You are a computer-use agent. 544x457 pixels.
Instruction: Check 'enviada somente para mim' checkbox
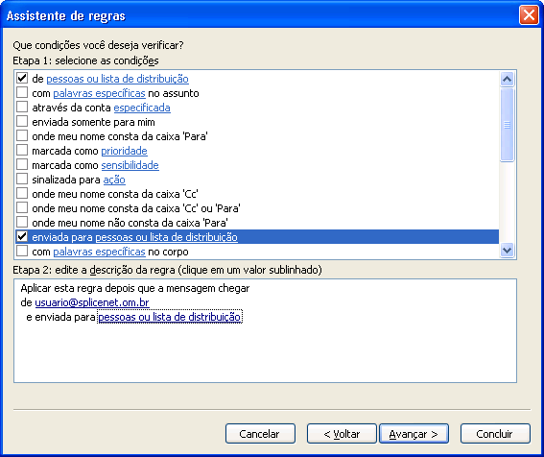pos(22,122)
